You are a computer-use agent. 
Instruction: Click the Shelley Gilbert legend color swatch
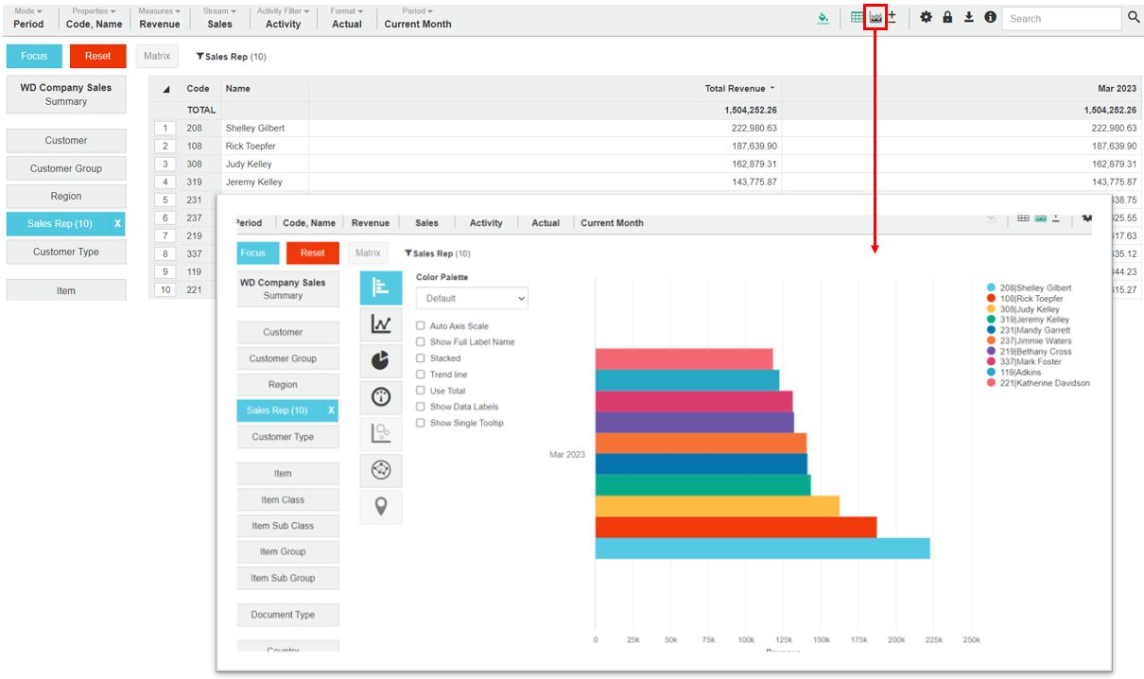point(991,287)
